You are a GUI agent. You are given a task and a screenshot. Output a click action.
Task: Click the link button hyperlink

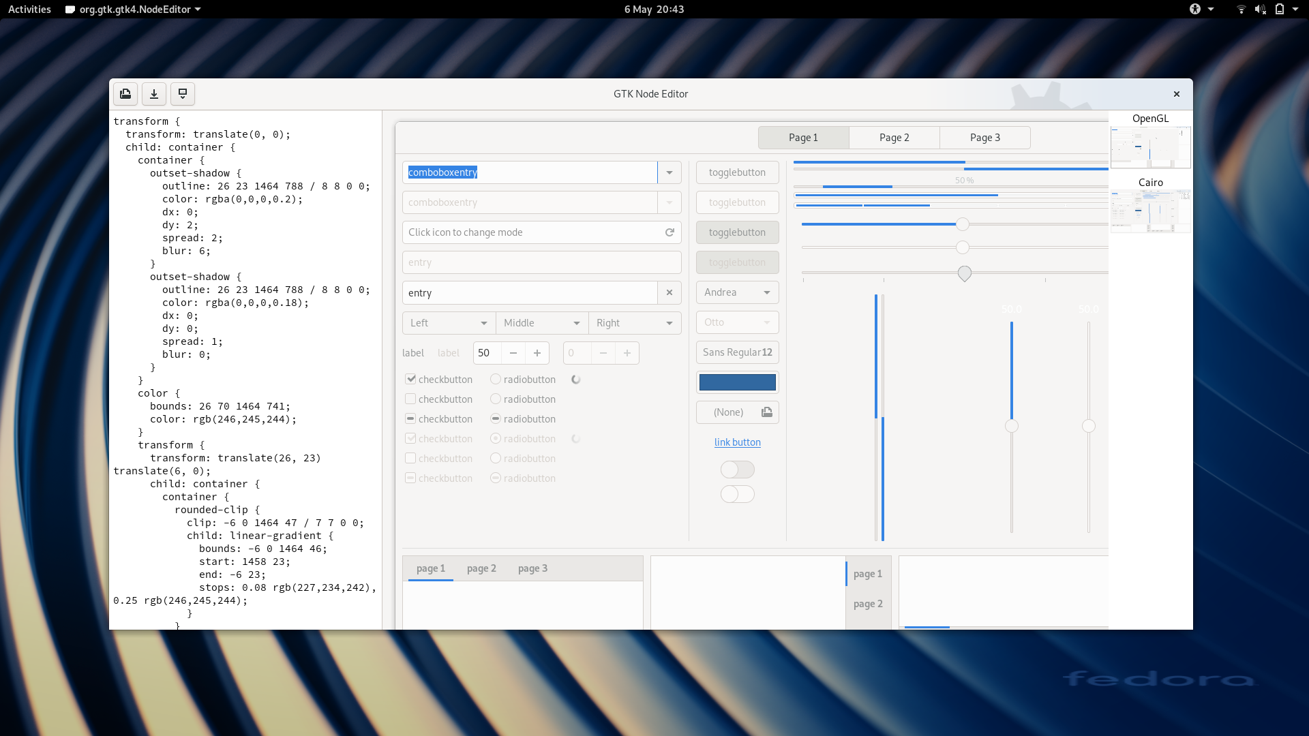coord(737,441)
